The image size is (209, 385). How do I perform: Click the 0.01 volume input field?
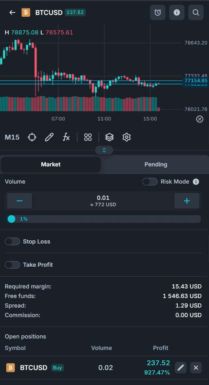coord(103,201)
